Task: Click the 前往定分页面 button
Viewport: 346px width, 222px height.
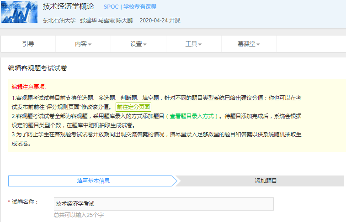Action: [133, 107]
